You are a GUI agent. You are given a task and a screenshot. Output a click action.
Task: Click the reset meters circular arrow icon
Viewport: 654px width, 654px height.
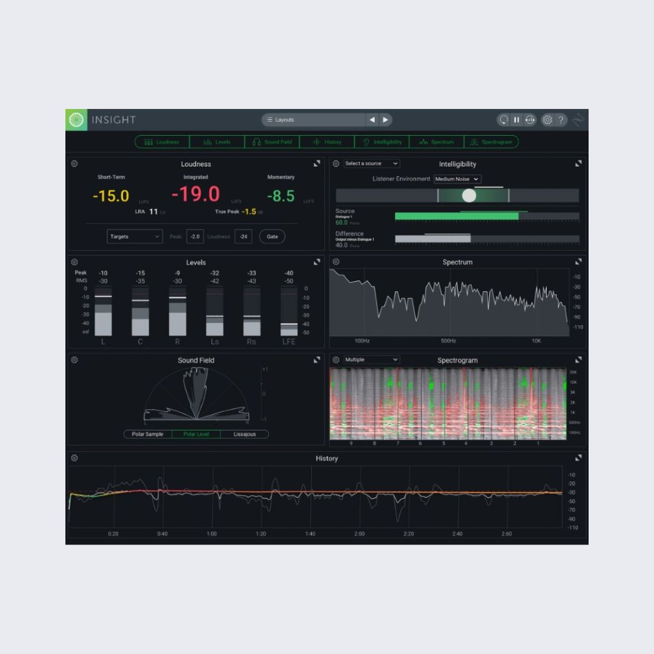[503, 120]
